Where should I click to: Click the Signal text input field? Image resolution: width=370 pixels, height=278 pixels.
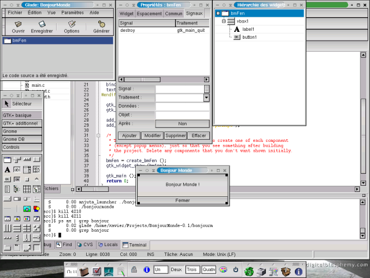(179, 89)
